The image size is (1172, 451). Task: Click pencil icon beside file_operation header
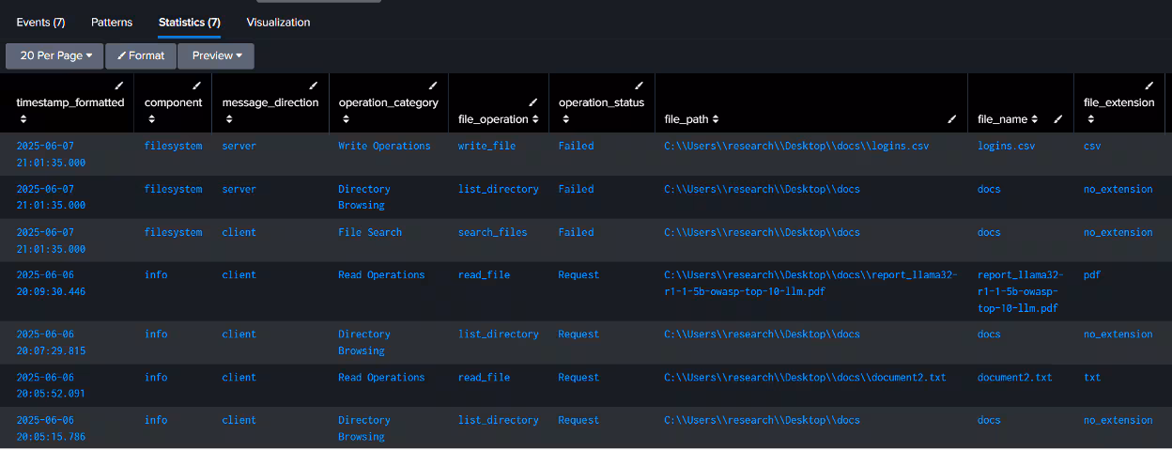[533, 102]
